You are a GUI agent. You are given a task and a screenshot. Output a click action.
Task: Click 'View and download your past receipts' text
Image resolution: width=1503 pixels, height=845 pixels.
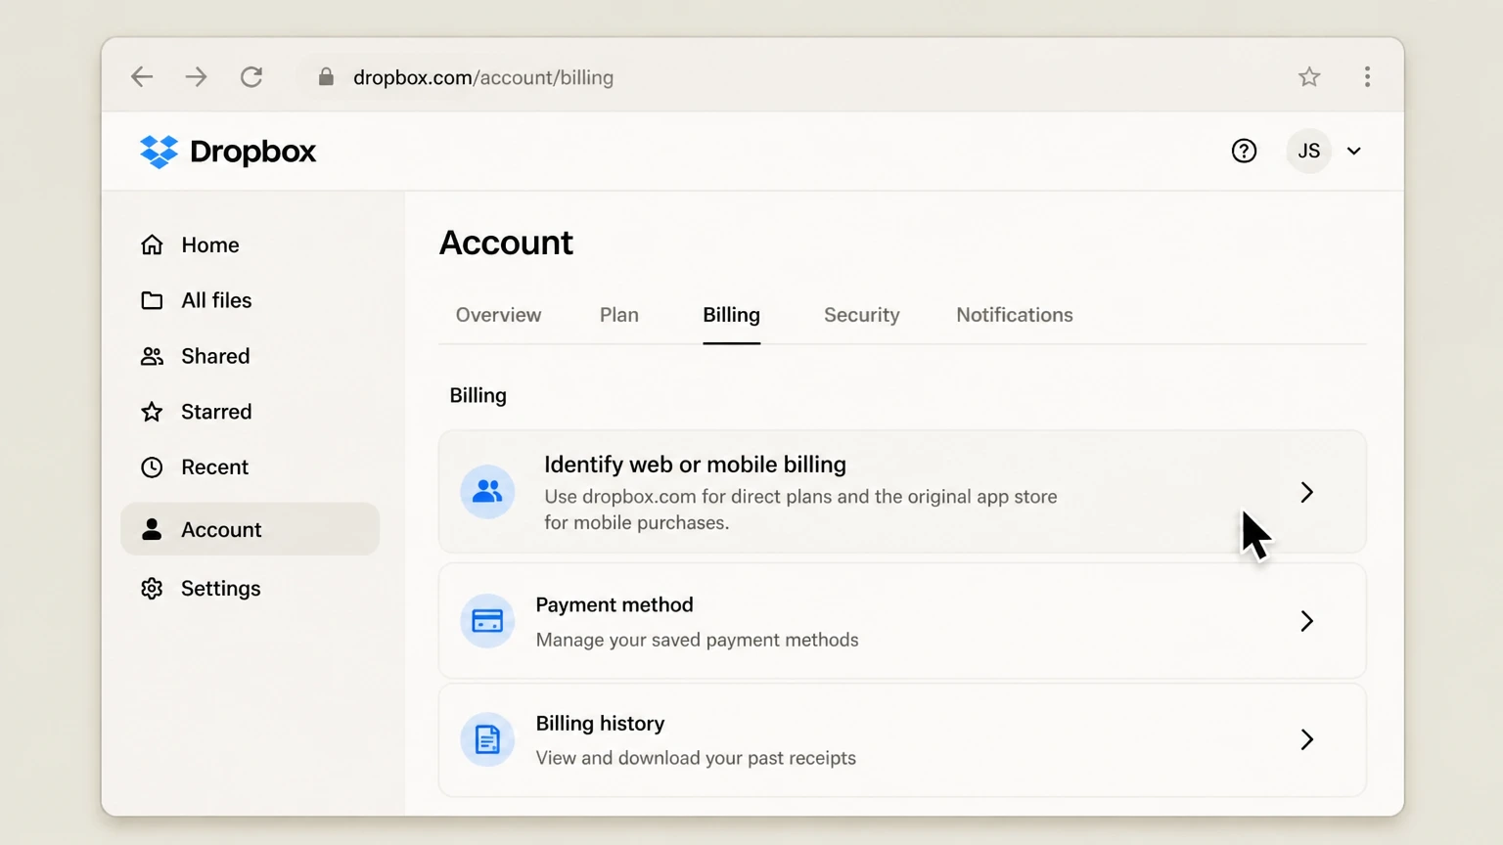[x=696, y=758]
